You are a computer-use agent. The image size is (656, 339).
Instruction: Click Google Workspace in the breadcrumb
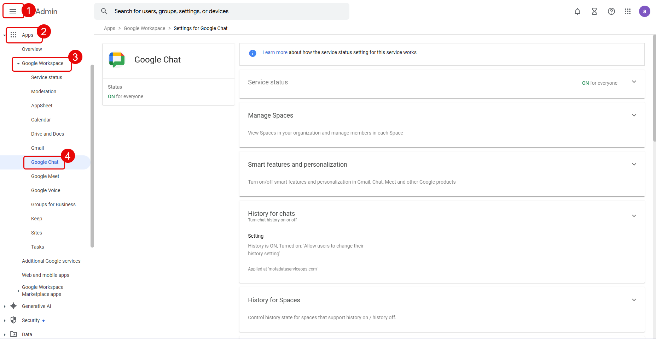click(144, 28)
